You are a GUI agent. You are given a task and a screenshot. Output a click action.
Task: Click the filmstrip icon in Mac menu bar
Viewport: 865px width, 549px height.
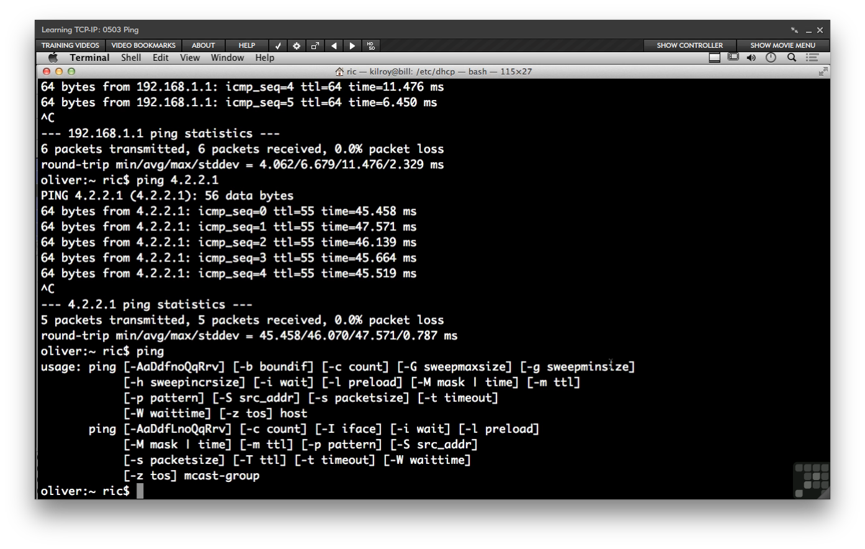tap(715, 58)
